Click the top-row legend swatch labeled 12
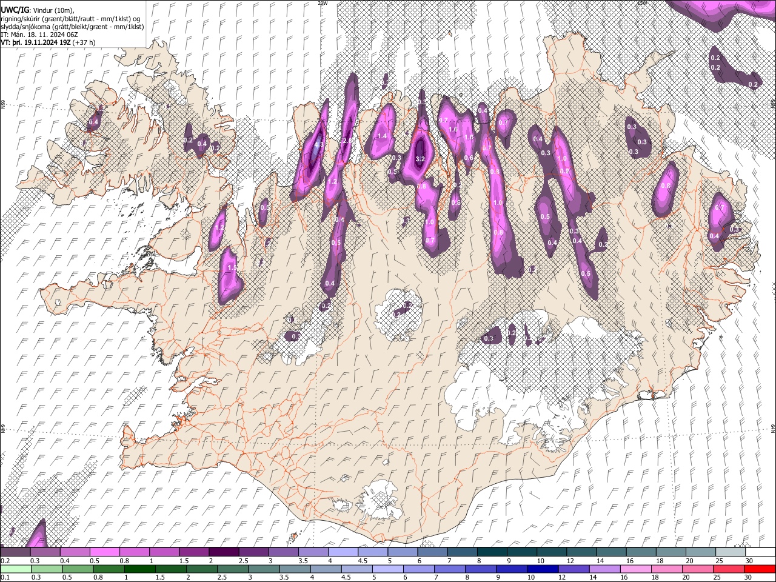 point(581,552)
